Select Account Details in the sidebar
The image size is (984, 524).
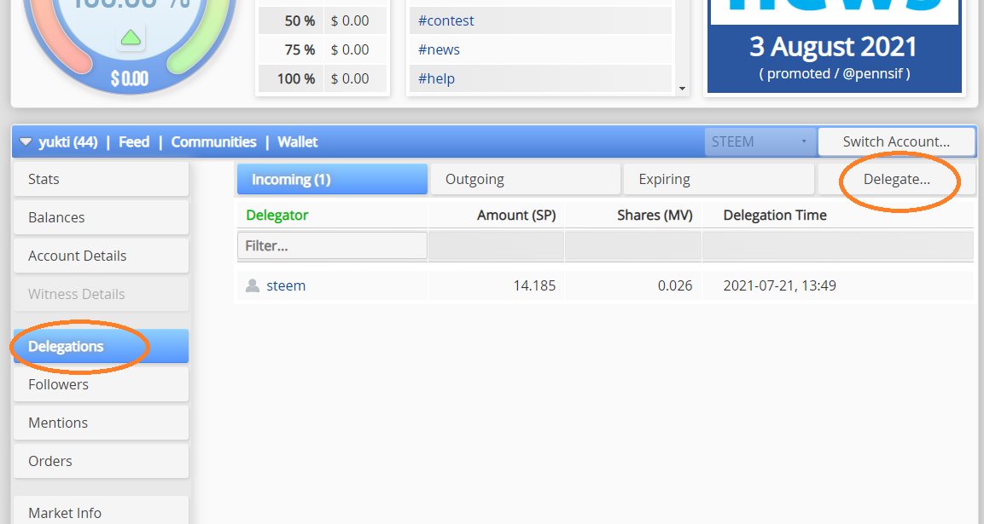pyautogui.click(x=101, y=256)
